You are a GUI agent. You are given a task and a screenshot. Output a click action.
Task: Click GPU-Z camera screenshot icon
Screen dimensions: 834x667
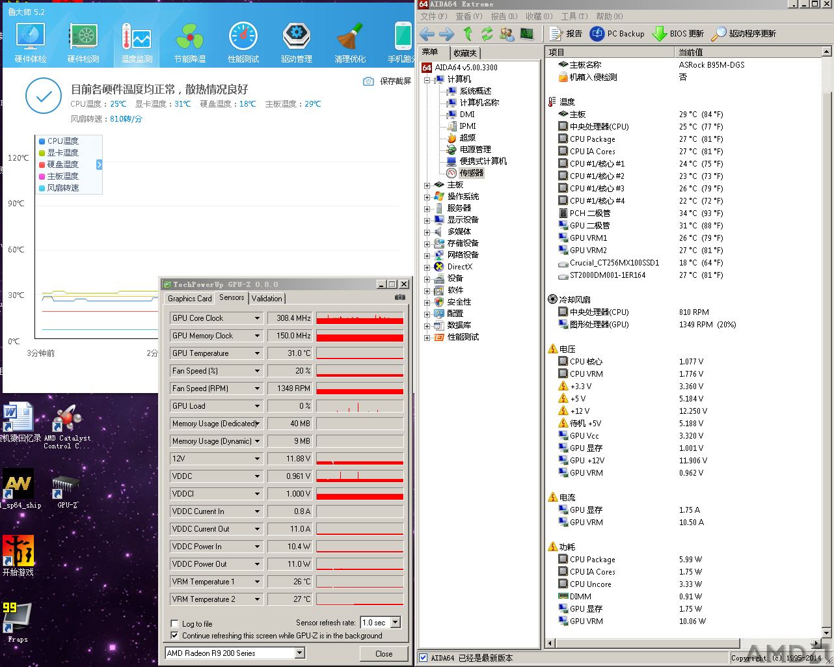pos(399,297)
